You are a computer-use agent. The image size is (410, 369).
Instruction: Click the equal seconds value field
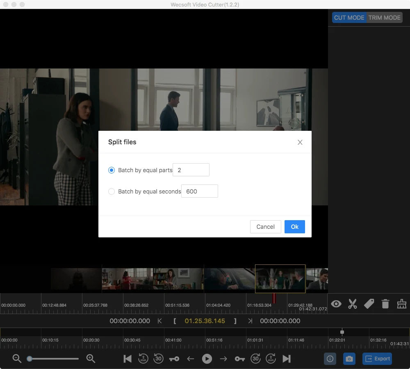(x=200, y=191)
